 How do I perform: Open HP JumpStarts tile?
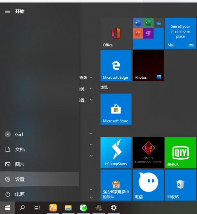(116, 153)
